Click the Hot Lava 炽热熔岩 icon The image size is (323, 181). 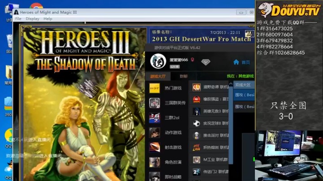pos(196,148)
